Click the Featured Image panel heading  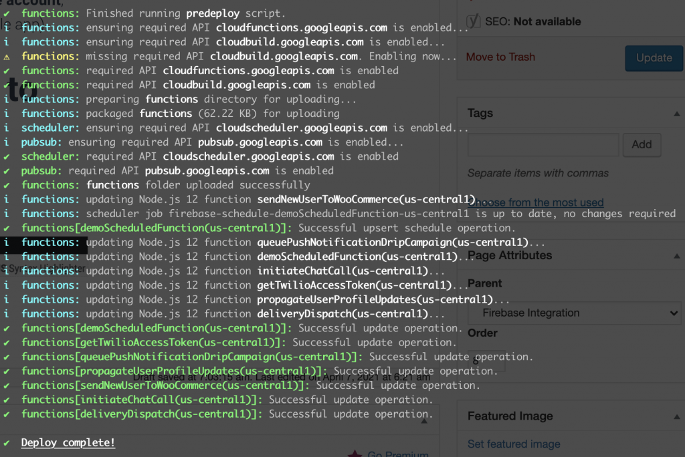510,416
